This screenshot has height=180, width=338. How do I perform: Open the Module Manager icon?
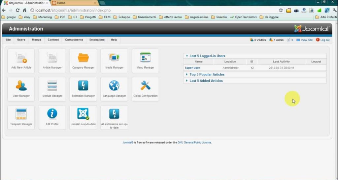[52, 89]
